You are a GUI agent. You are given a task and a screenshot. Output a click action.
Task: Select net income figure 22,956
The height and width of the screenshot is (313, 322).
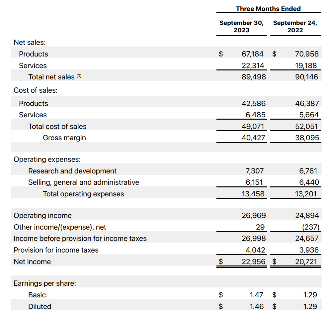pyautogui.click(x=253, y=262)
